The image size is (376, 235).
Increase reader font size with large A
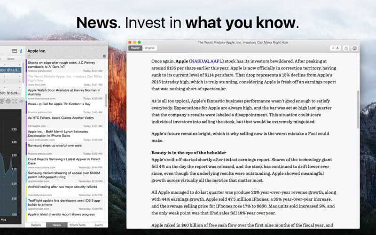tap(337, 48)
